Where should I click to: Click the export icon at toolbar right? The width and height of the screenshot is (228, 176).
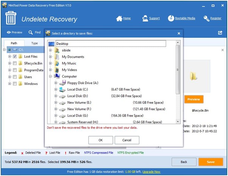[220, 33]
